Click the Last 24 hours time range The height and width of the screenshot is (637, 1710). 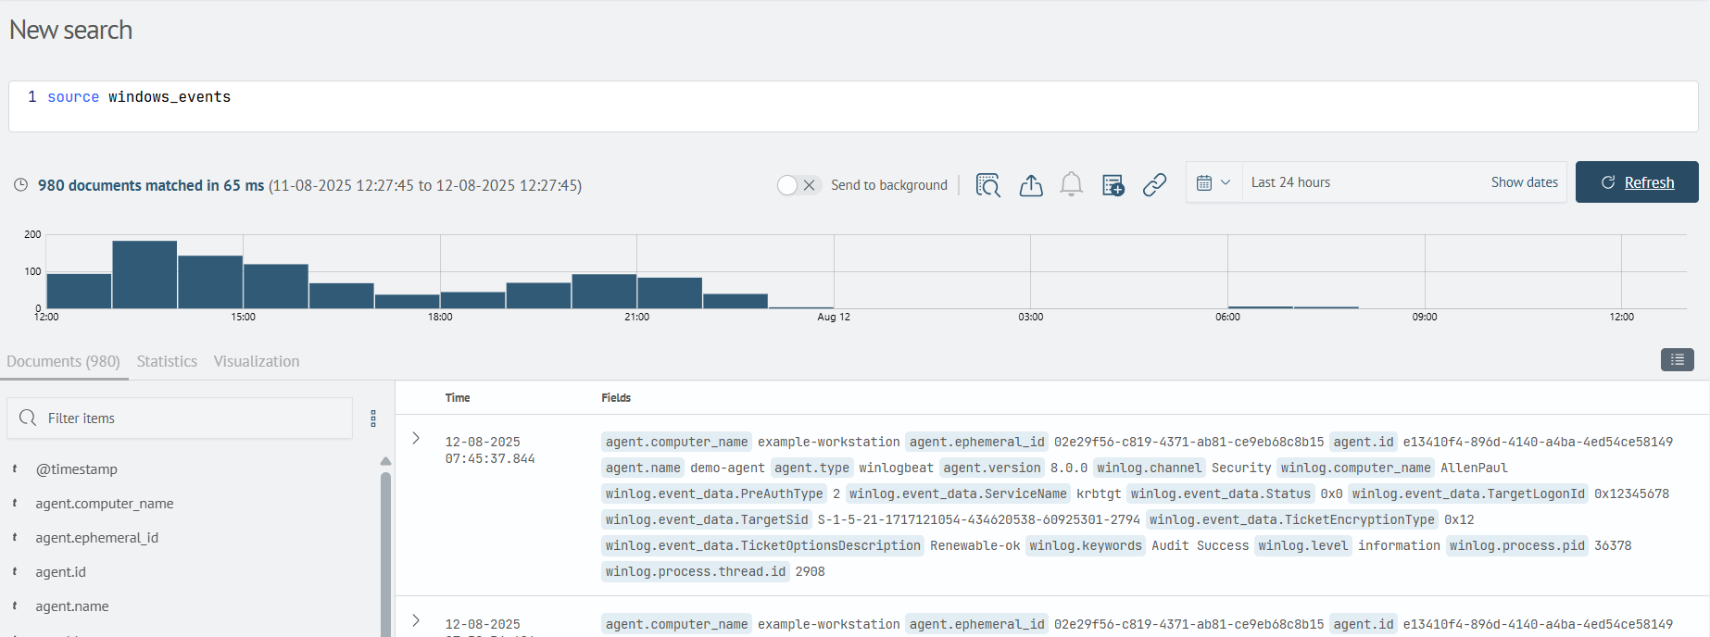coord(1290,182)
